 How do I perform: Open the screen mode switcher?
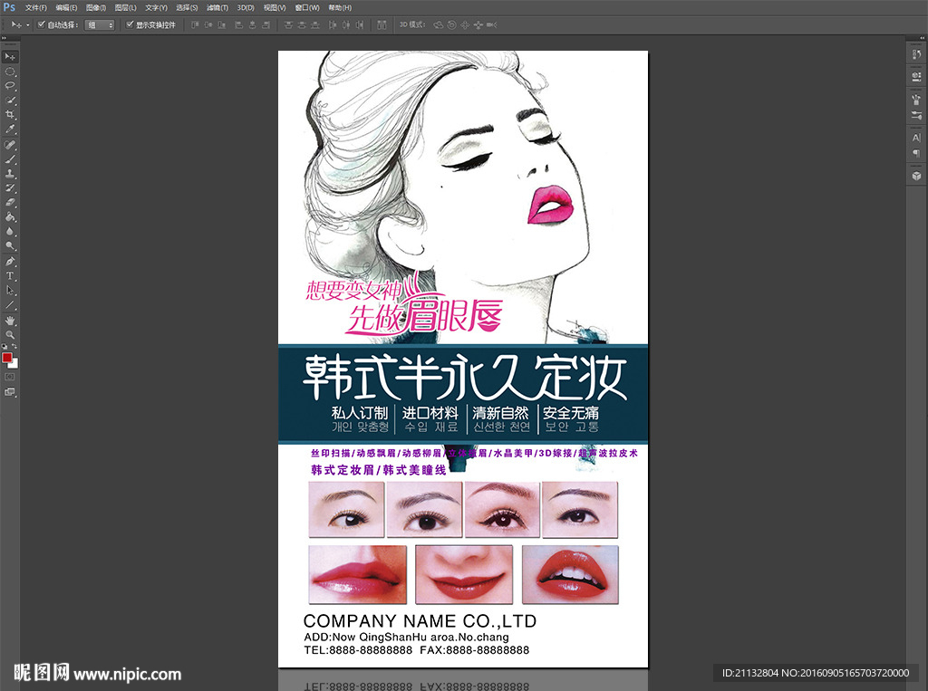(10, 391)
